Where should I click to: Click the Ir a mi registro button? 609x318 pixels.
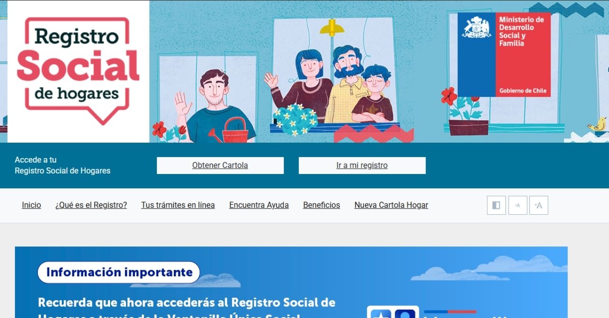tap(362, 166)
